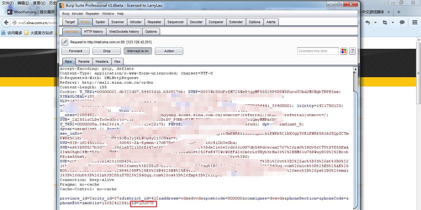The image size is (421, 210).
Task: Open the Firefox hamburger menu
Action: point(415,22)
